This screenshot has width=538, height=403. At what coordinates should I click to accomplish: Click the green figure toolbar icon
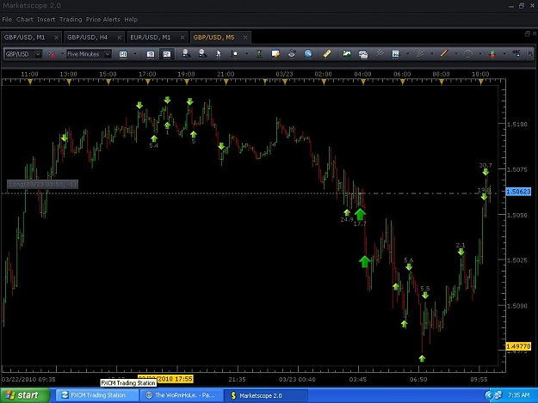(259, 54)
